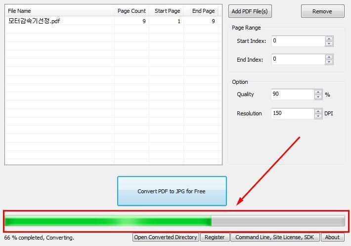Viewport: 351px width, 246px height.
Task: Increase Resolution with up arrow
Action: 318,111
